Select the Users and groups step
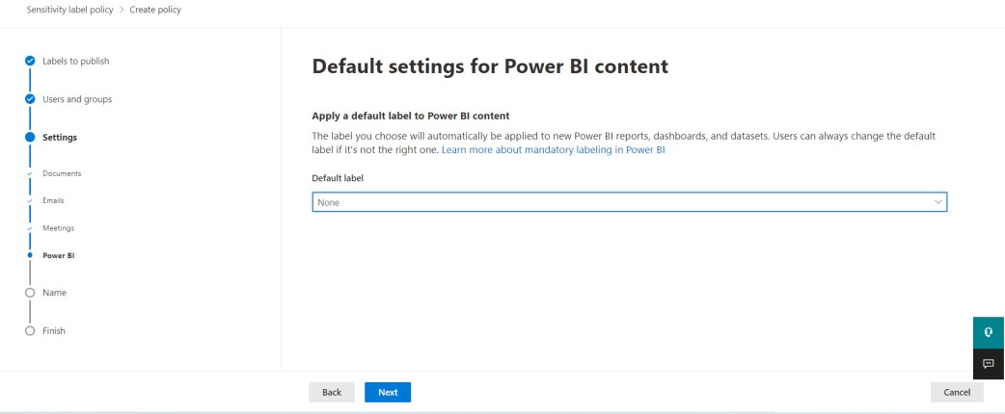 pos(77,99)
